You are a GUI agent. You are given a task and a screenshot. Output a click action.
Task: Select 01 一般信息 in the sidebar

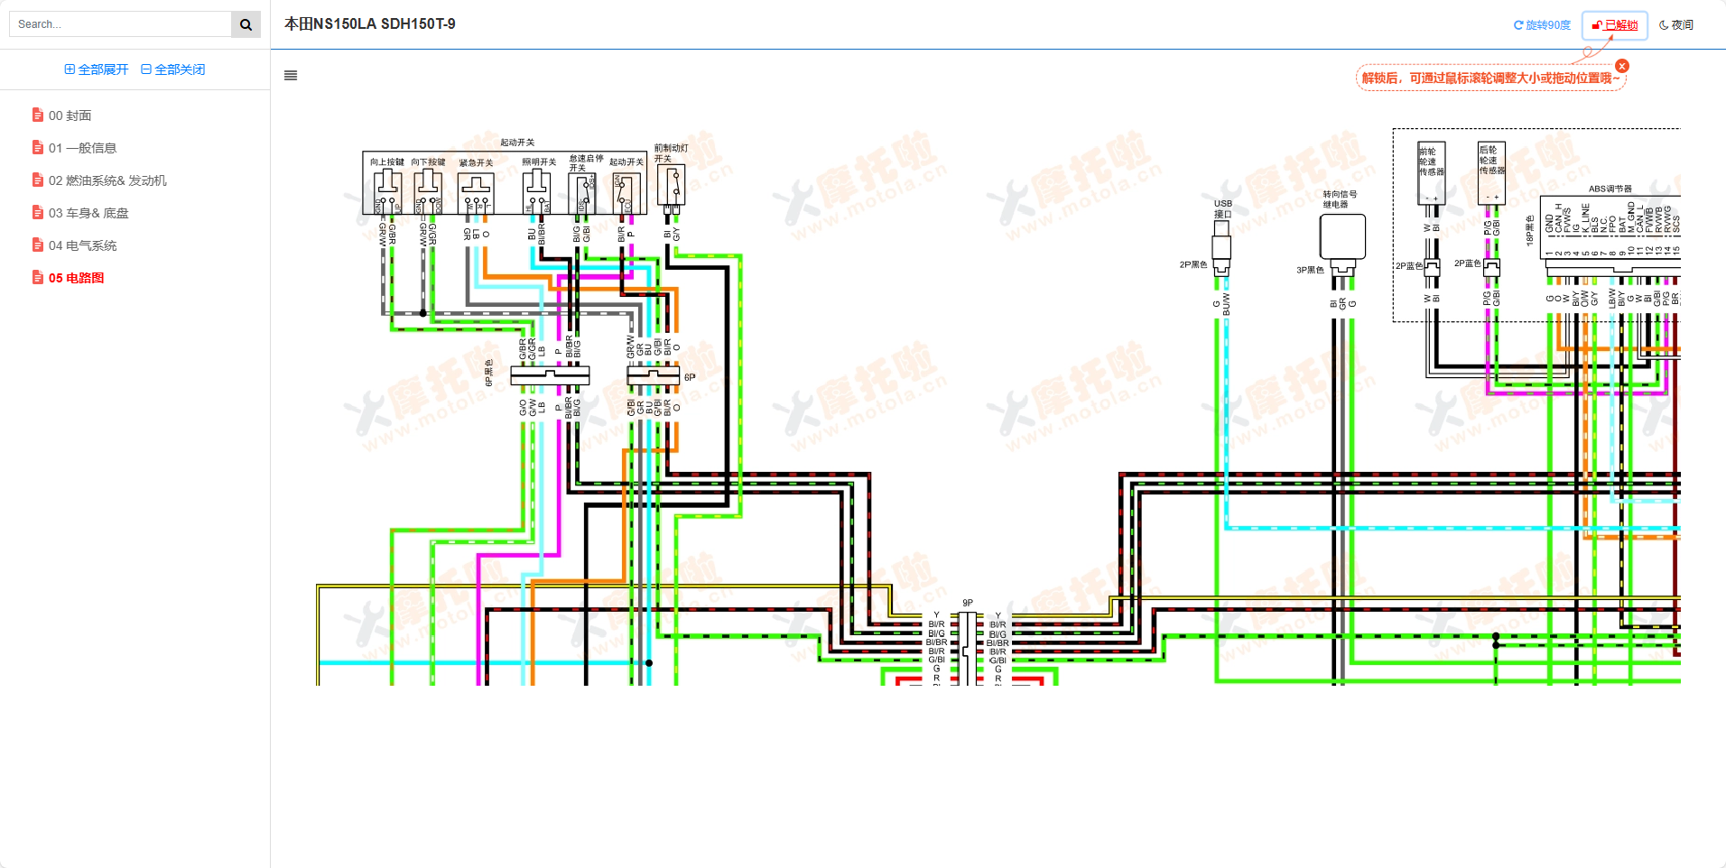tap(82, 148)
